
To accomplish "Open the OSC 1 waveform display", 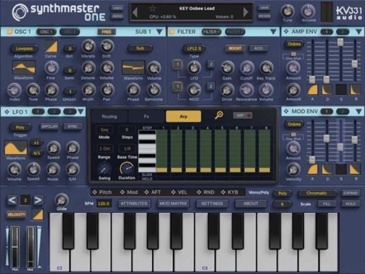I will coord(24,67).
